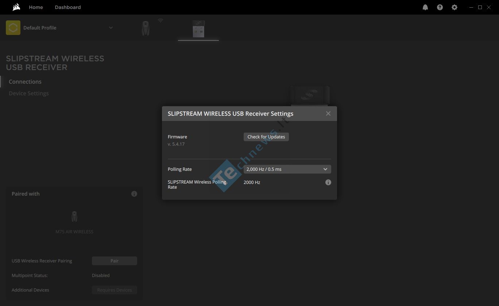Open the help question mark icon

click(440, 7)
